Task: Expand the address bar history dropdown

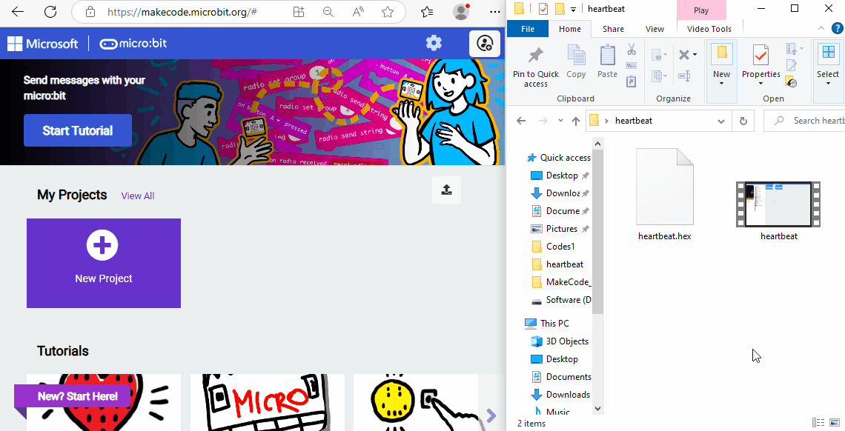Action: click(x=721, y=121)
